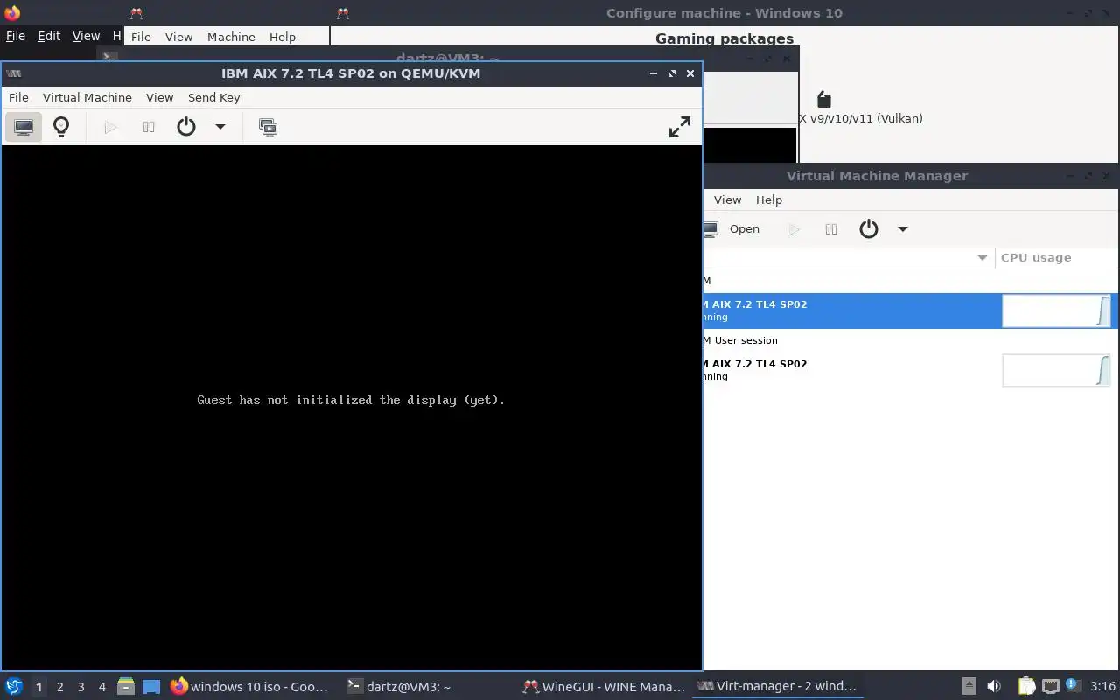Select the AIX 7.2 TL4 SP02 VM under User session

910,370
